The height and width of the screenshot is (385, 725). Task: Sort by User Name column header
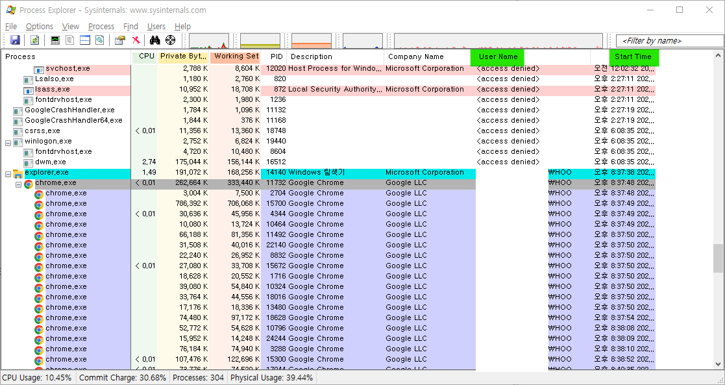coord(498,57)
